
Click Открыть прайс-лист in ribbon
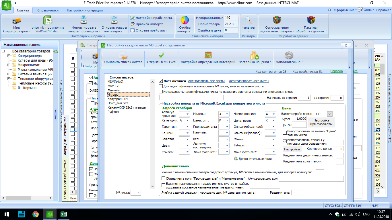click(149, 30)
